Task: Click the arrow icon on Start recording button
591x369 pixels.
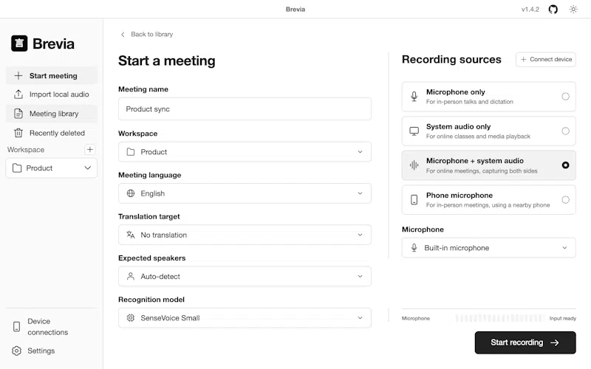Action: pyautogui.click(x=554, y=342)
